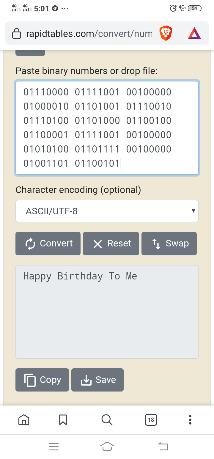Image resolution: width=214 pixels, height=459 pixels.
Task: Tap the search magnifier icon
Action: [107, 419]
